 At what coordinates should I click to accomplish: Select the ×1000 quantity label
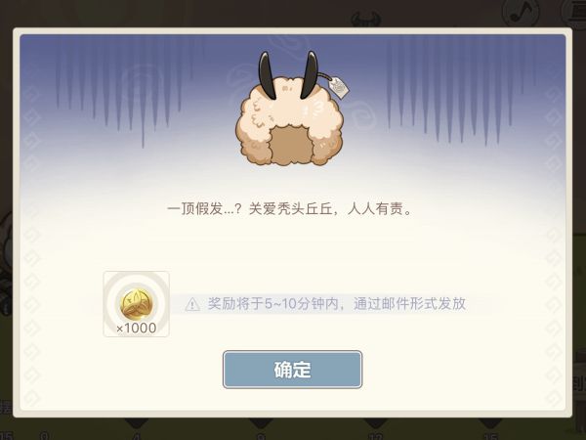tap(137, 329)
